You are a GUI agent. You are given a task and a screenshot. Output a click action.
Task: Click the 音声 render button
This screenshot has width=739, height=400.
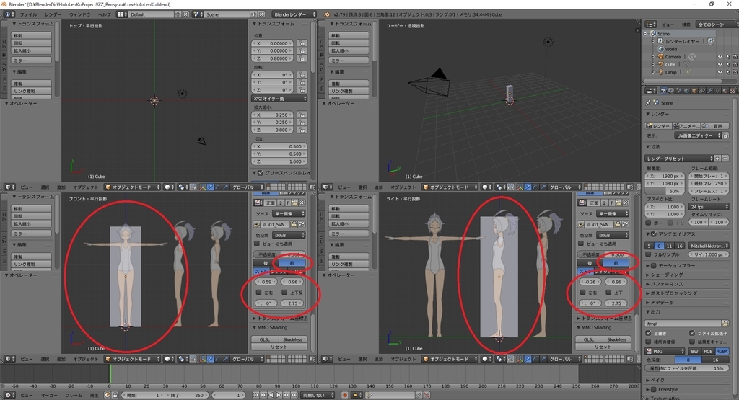[714, 126]
